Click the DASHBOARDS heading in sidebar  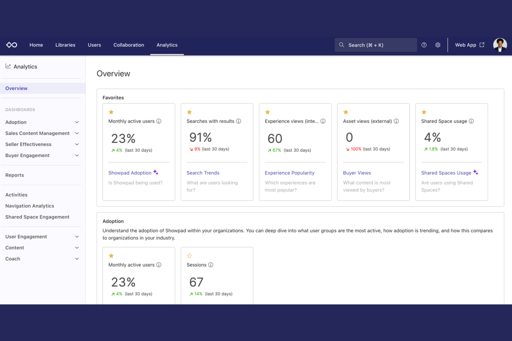pos(20,110)
